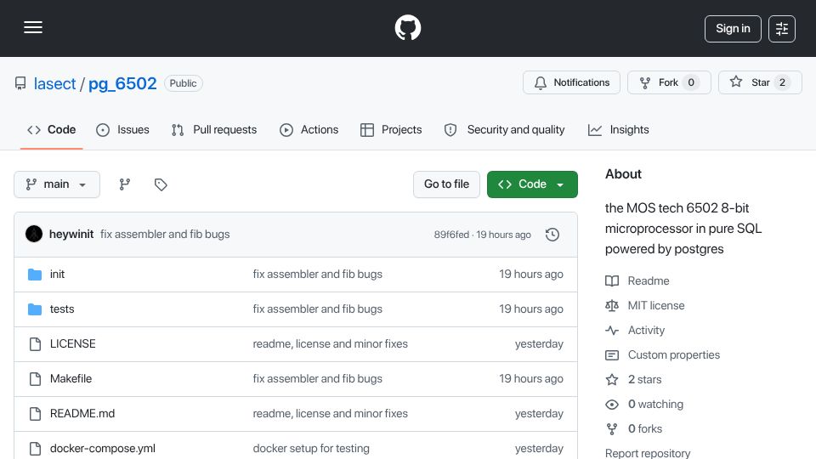Click init folder icon
This screenshot has height=459, width=816.
(x=35, y=275)
